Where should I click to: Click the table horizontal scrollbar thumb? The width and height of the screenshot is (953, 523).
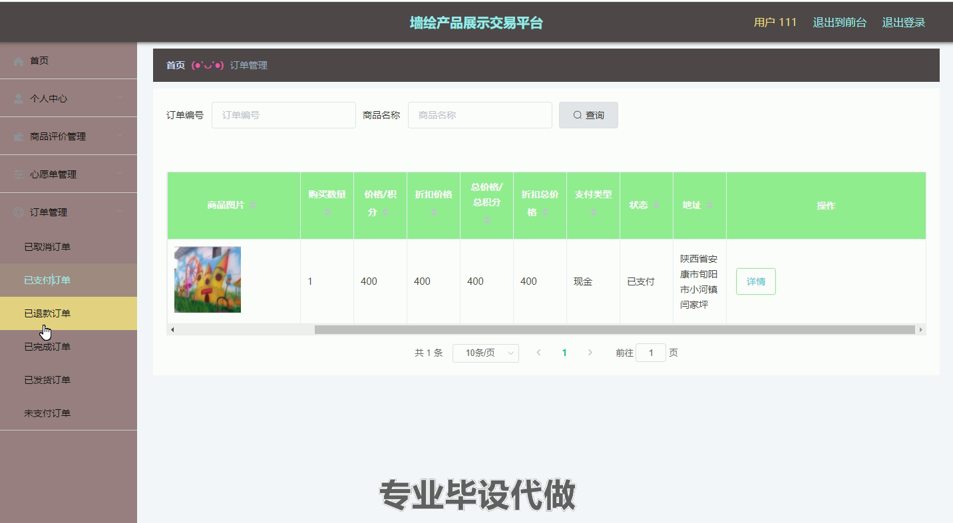(x=614, y=329)
